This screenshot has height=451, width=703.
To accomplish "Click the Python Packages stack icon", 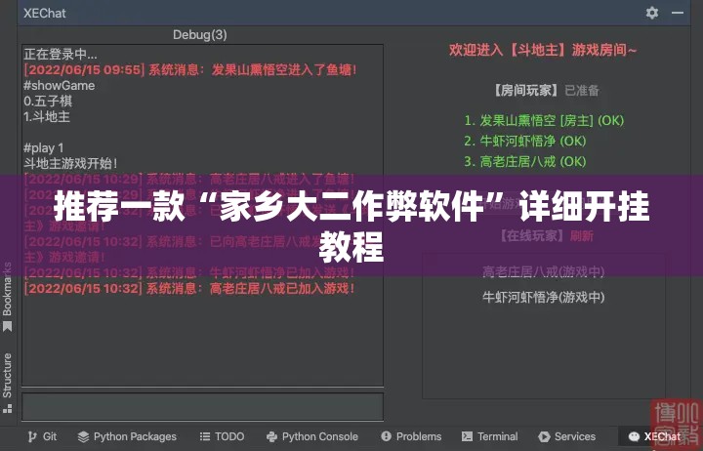I will coord(83,436).
